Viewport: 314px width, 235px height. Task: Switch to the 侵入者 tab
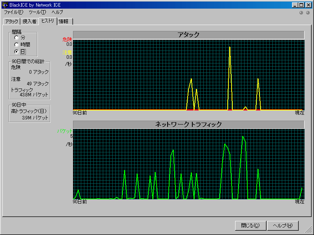(29, 22)
